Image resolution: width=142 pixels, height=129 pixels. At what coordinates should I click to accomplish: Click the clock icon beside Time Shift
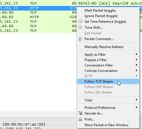point(80,27)
